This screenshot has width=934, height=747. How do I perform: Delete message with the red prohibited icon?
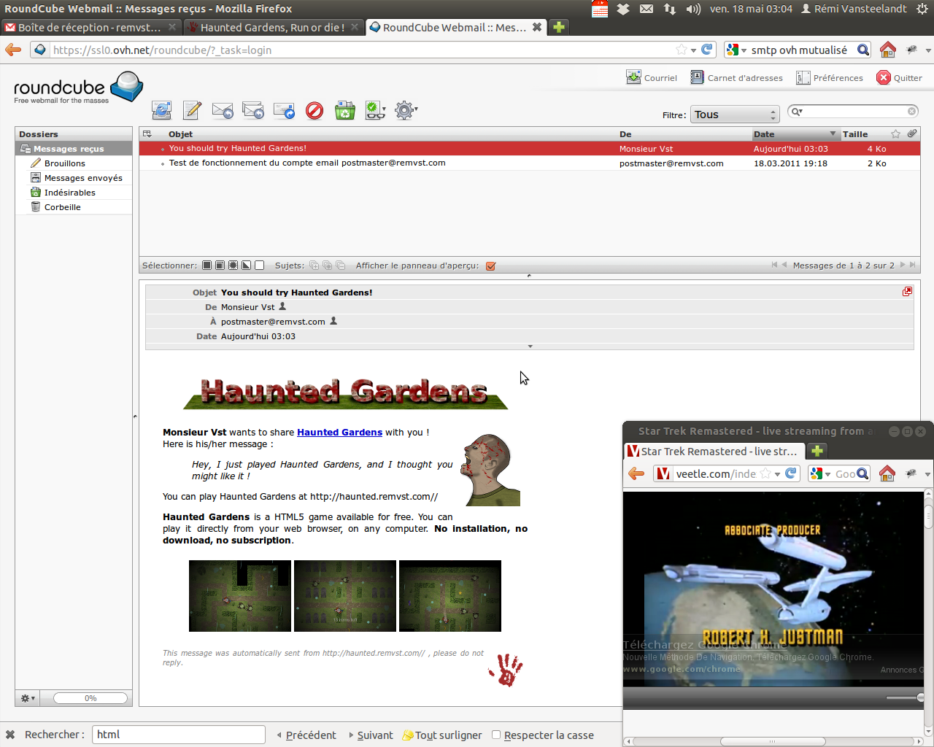(314, 110)
